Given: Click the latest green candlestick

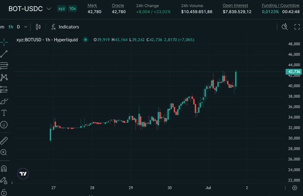Looking at the screenshot, I should coord(236,79).
